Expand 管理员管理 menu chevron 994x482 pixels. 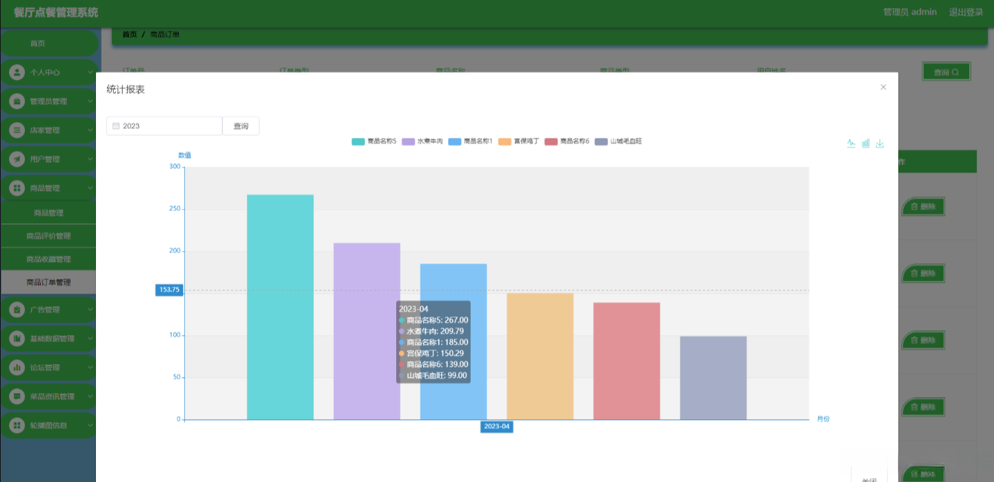click(90, 101)
